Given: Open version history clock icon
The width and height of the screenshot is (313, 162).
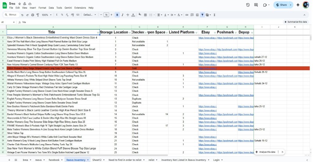Looking at the screenshot, I should (248, 5).
